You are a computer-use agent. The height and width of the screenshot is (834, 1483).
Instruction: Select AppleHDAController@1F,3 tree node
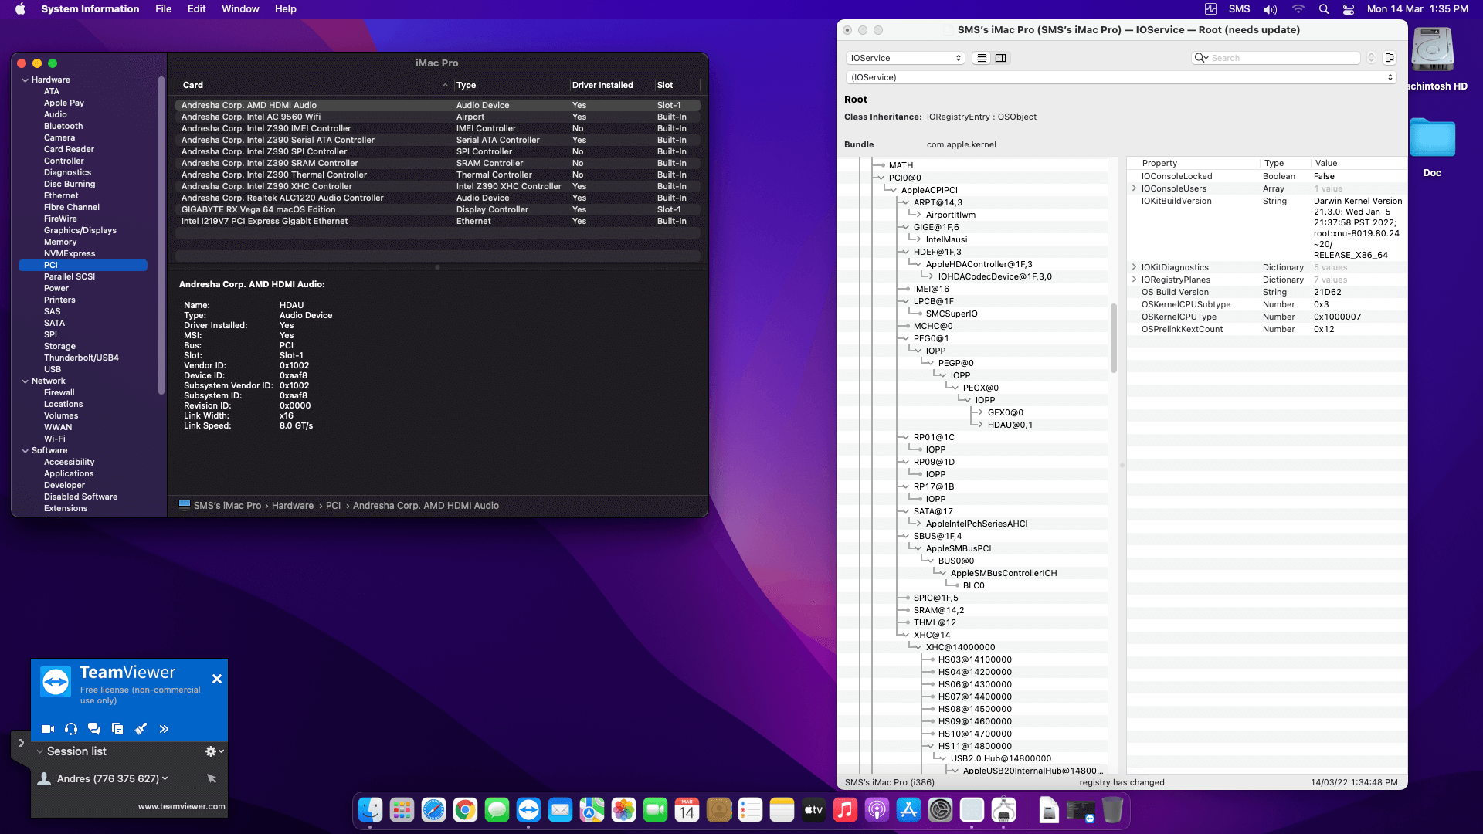click(x=979, y=264)
